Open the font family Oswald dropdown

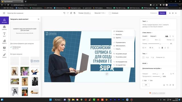(145, 36)
